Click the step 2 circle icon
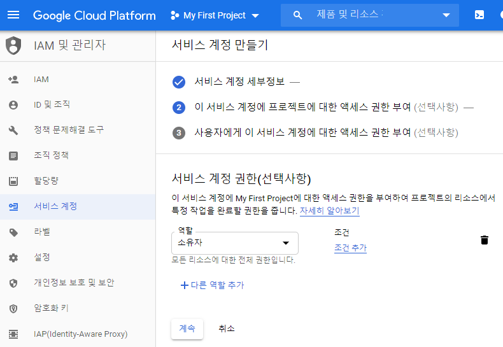 coord(179,108)
